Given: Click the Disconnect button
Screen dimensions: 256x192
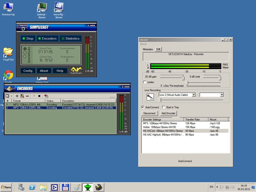Looking at the screenshot, I should [149, 113].
